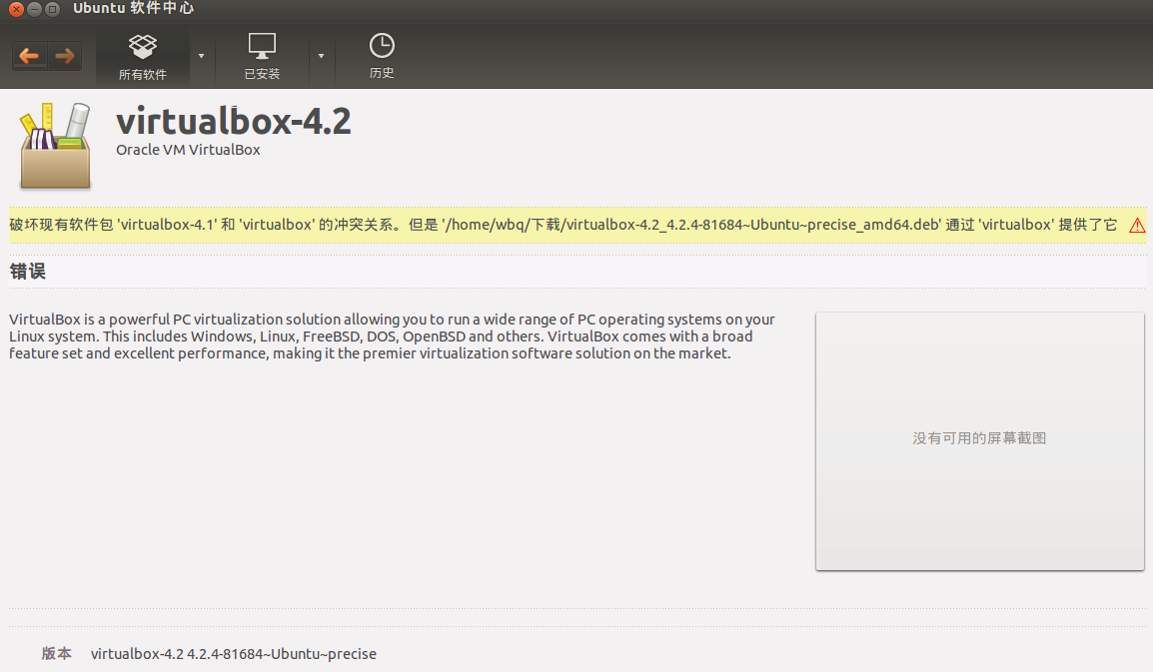Go back with the left arrow button
This screenshot has height=672, width=1153.
pos(29,56)
